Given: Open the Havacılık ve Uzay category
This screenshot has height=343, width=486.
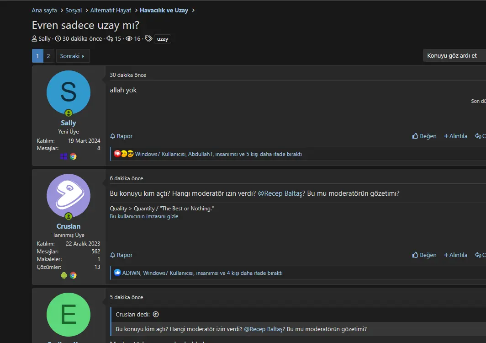Looking at the screenshot, I should 164,10.
